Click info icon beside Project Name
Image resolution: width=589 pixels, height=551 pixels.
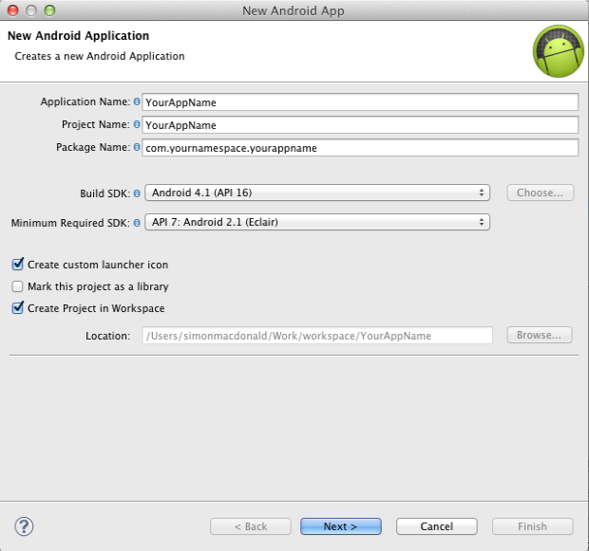coord(137,125)
